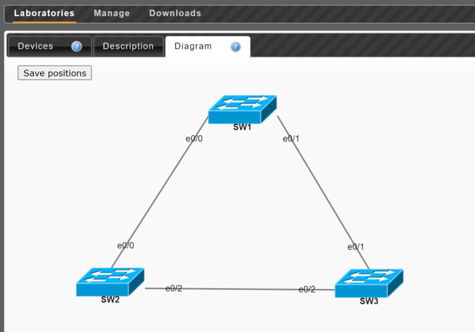The width and height of the screenshot is (475, 332).
Task: Click SW1's e0/1 interface label
Action: [291, 139]
